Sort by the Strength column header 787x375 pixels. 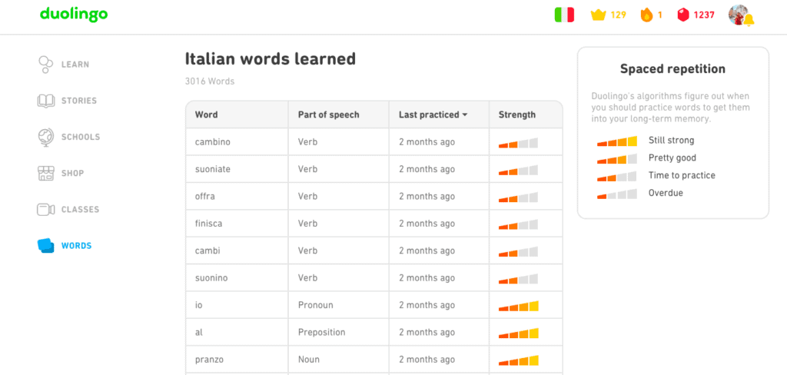click(517, 114)
